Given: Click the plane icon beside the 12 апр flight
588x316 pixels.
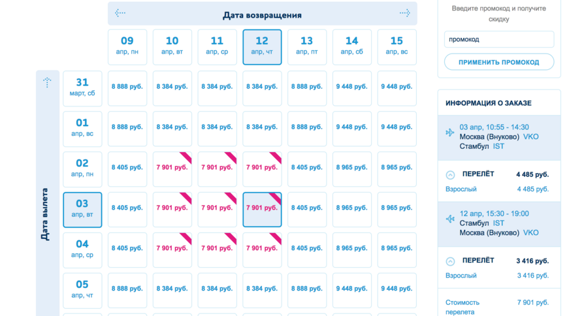Looking at the screenshot, I should click(450, 219).
